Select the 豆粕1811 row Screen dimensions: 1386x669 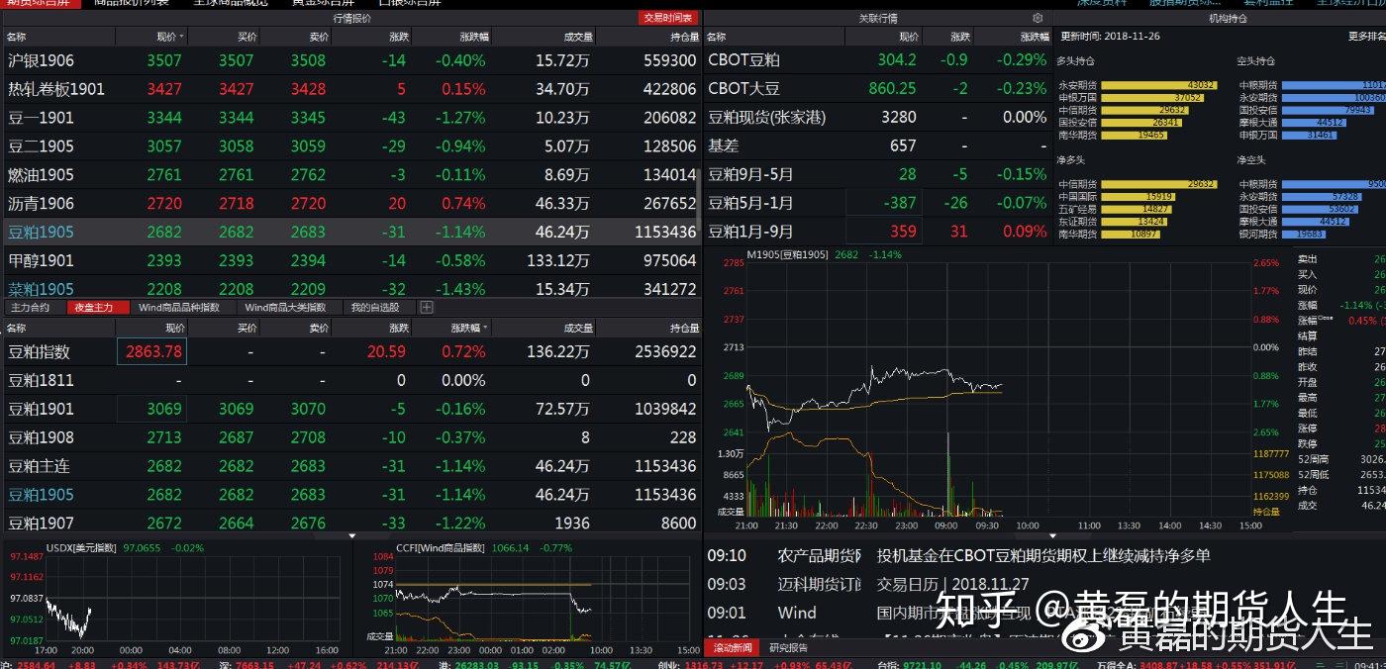coord(350,380)
